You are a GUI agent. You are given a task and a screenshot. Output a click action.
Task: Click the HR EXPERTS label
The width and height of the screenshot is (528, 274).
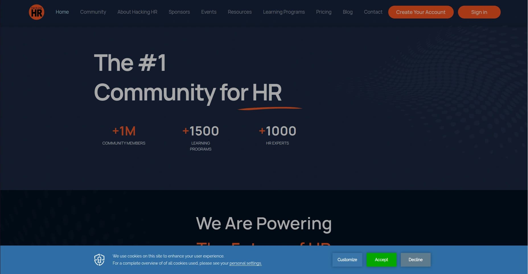[x=278, y=143]
